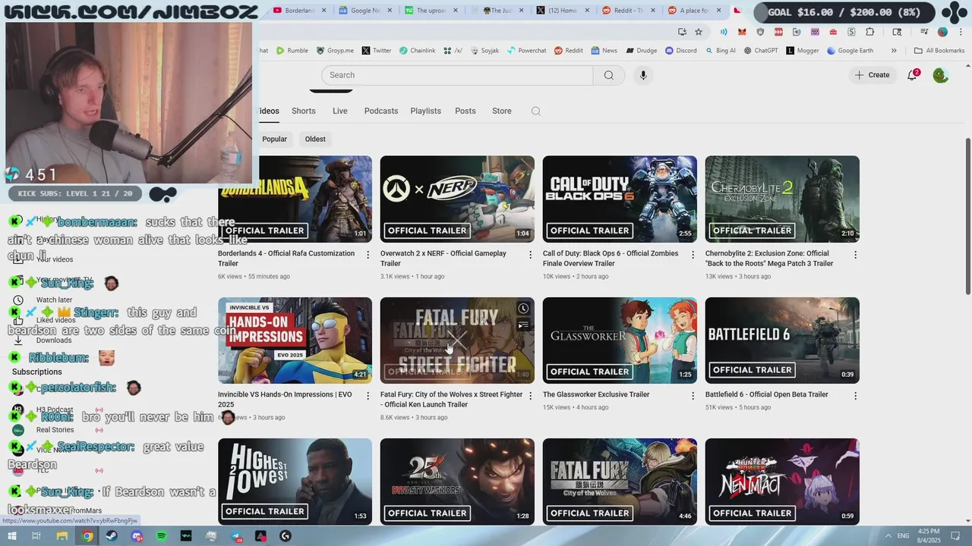This screenshot has width=972, height=546.
Task: Bookmark this page with the star icon
Action: point(699,32)
